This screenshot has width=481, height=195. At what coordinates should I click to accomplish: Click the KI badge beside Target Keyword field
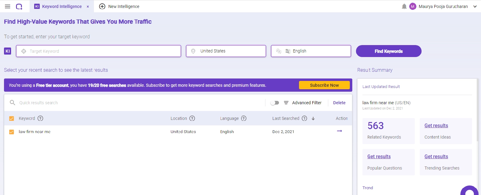point(7,51)
